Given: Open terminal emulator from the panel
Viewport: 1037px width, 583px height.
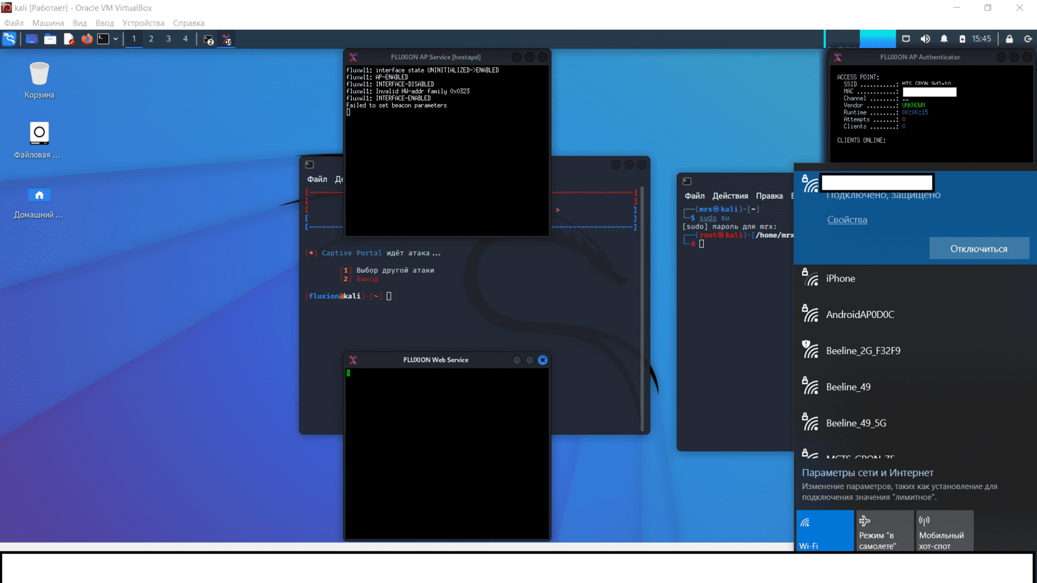Looking at the screenshot, I should [103, 39].
